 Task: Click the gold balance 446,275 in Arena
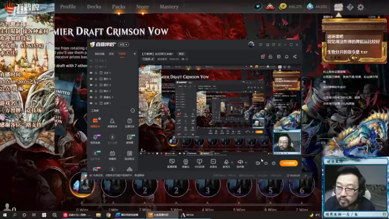(290, 7)
